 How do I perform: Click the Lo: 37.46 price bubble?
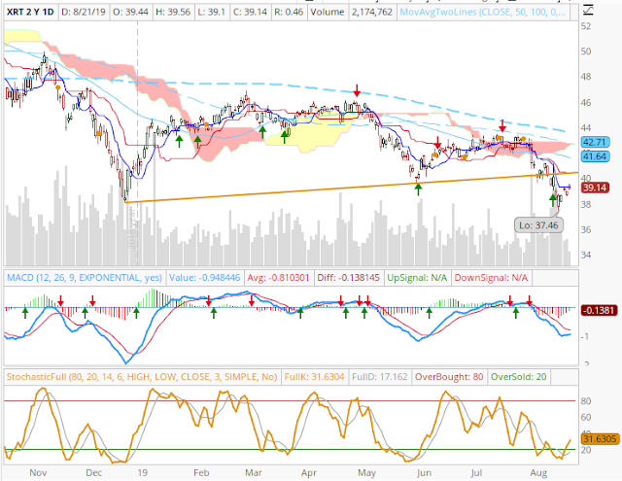point(538,225)
